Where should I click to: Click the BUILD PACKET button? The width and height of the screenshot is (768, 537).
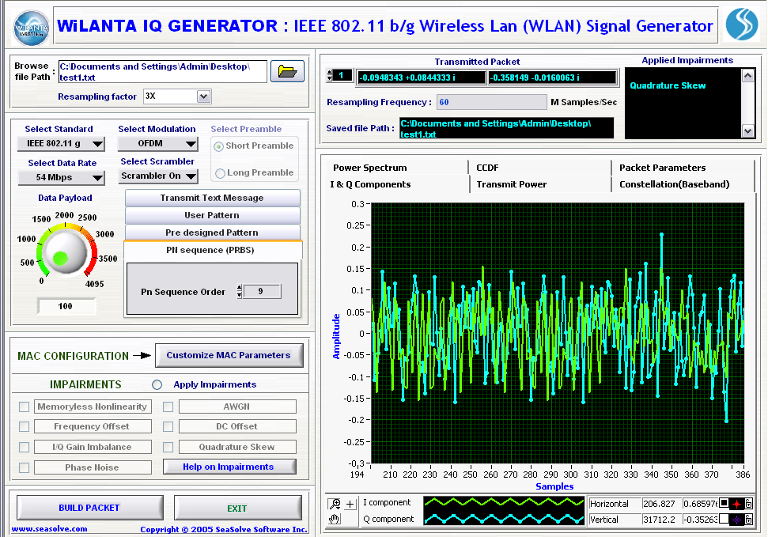89,508
